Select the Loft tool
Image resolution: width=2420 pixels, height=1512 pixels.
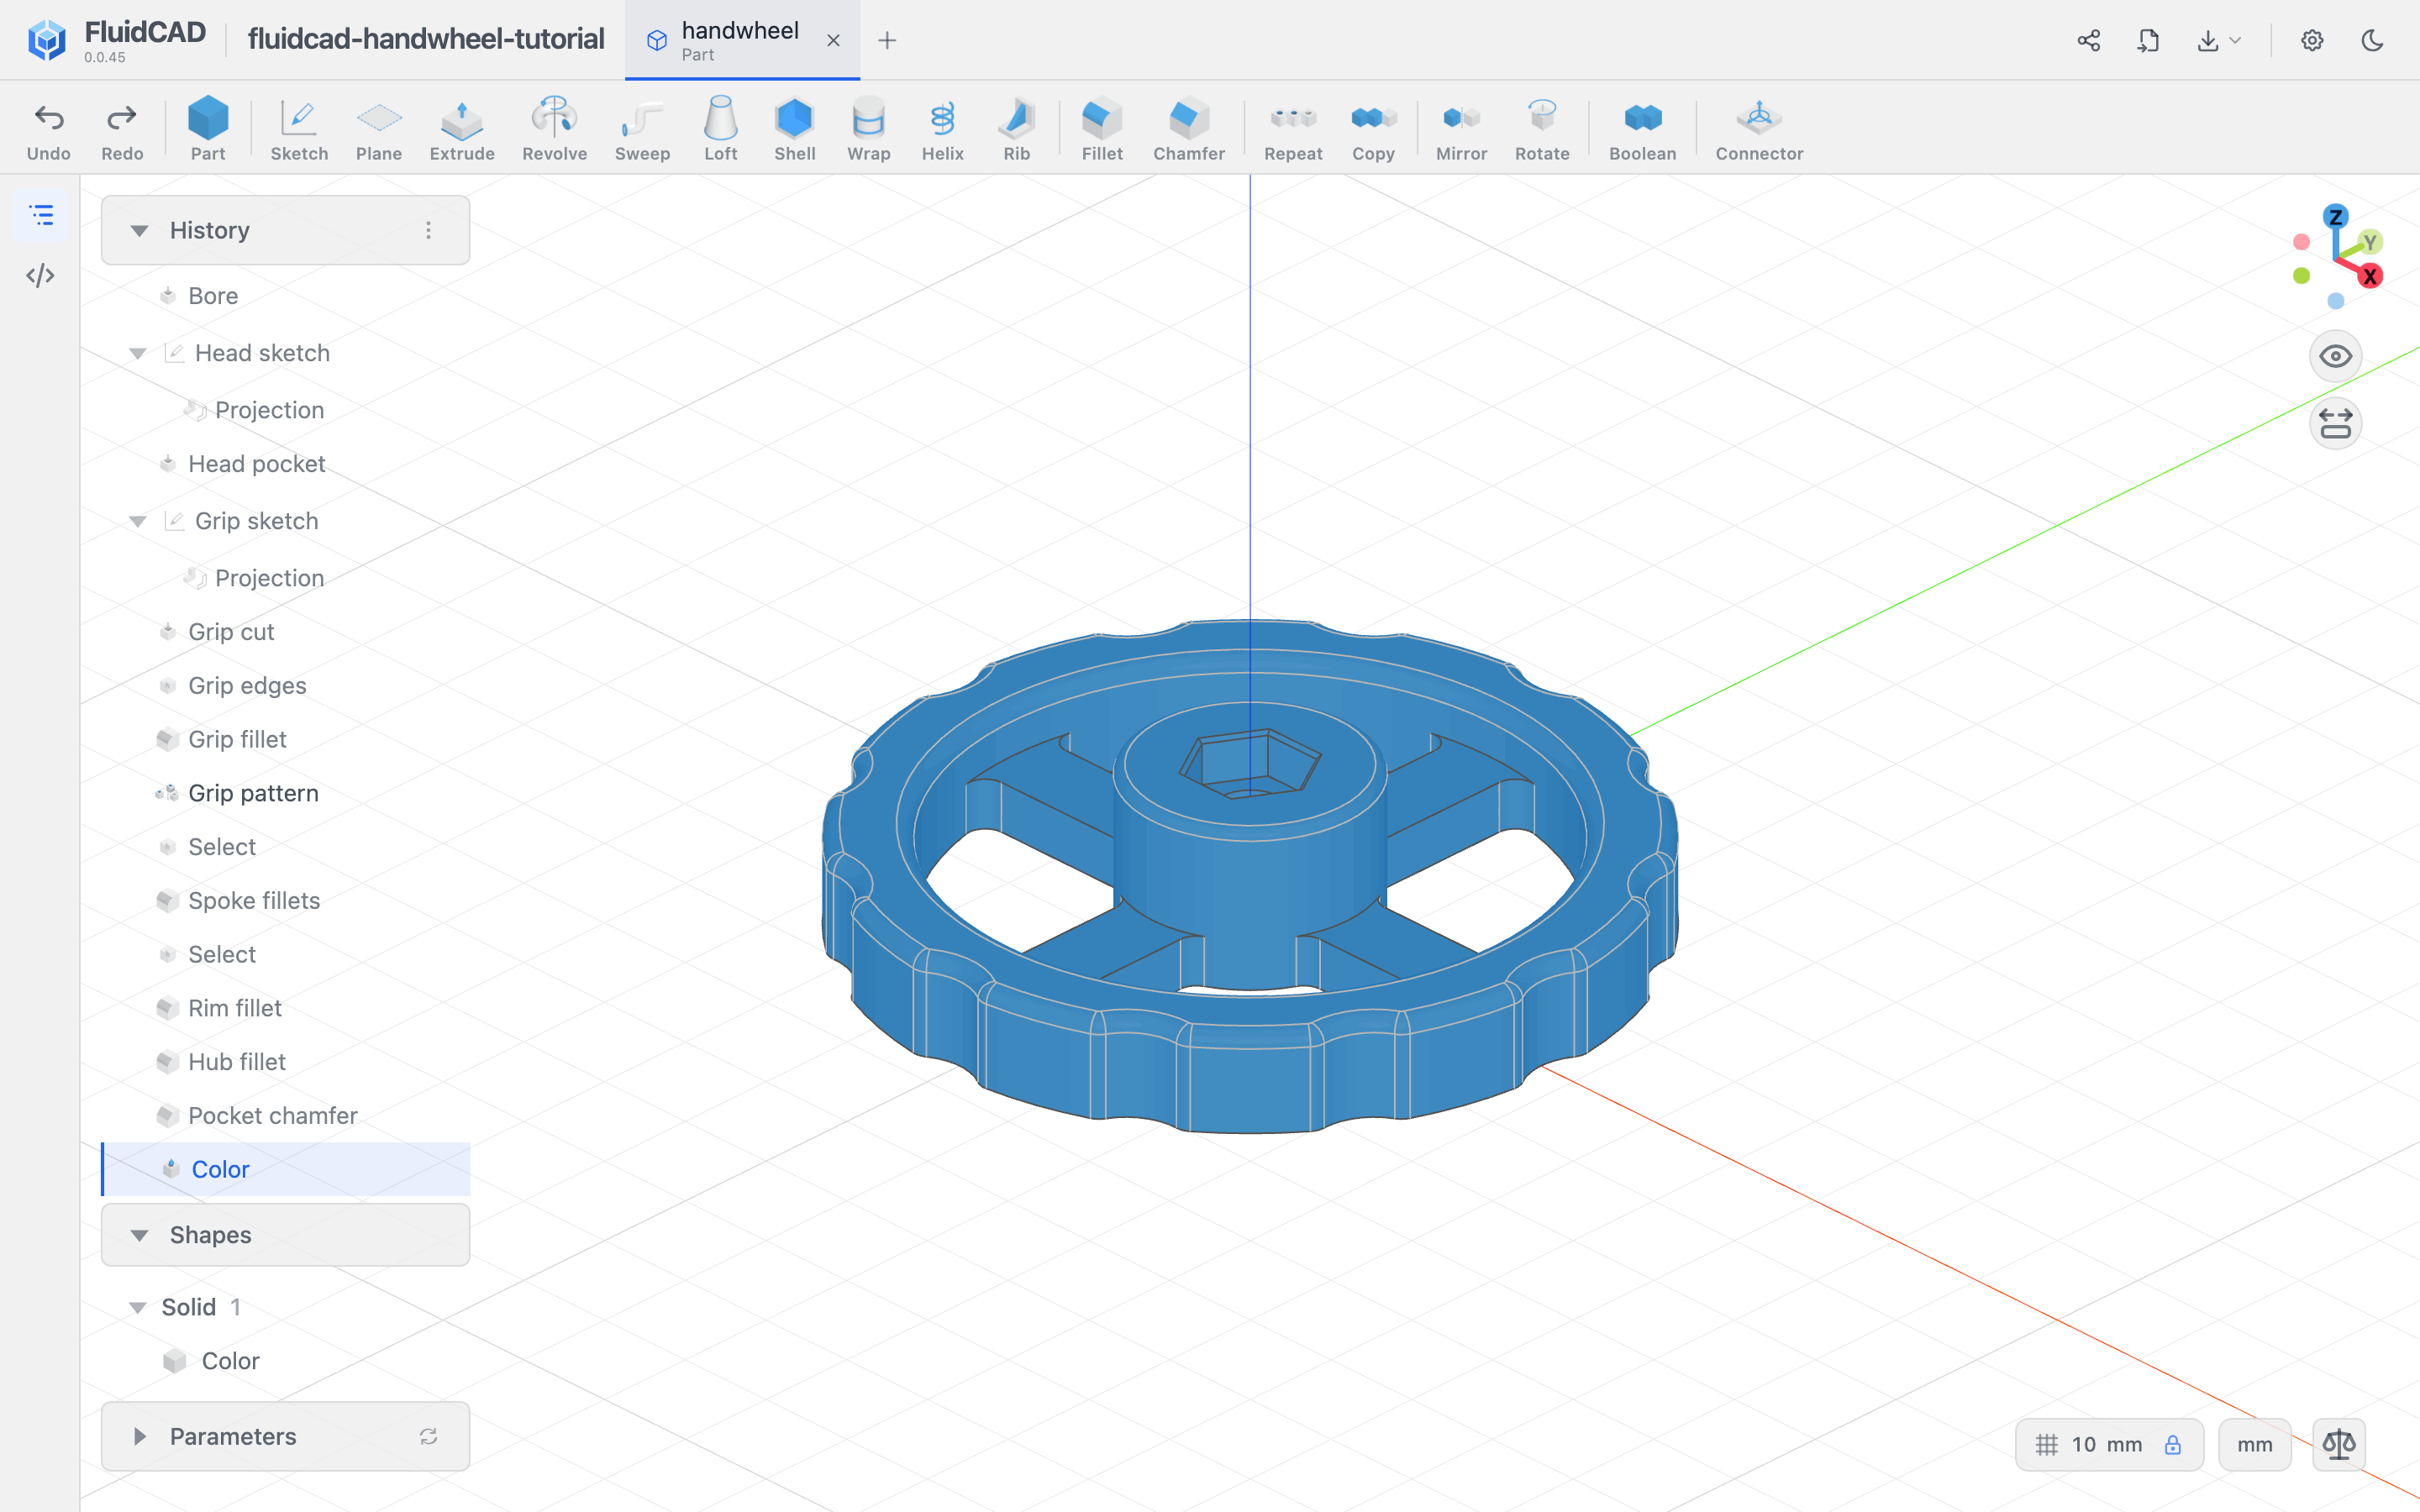[x=720, y=129]
